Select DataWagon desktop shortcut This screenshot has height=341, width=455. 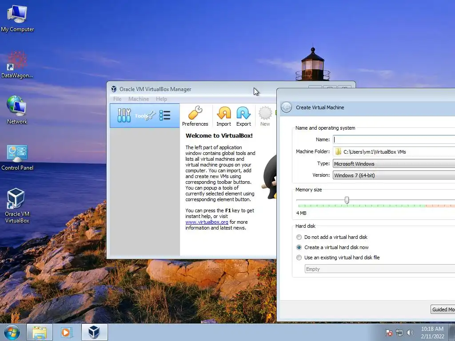point(17,65)
